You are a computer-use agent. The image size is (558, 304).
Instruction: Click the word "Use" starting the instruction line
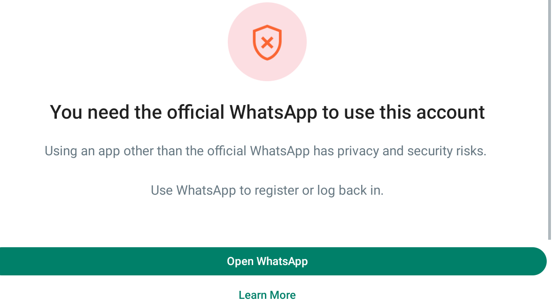[162, 190]
